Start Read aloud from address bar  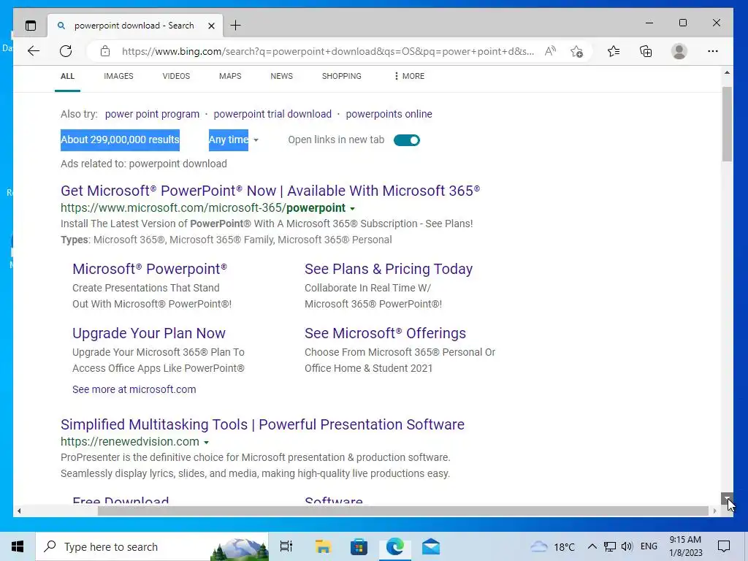coord(550,51)
